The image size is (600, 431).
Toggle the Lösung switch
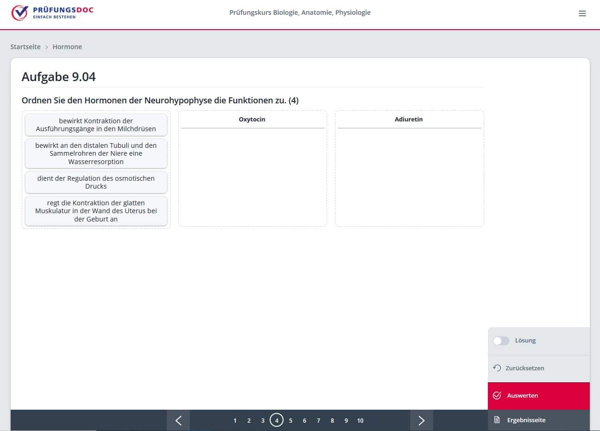pyautogui.click(x=501, y=341)
